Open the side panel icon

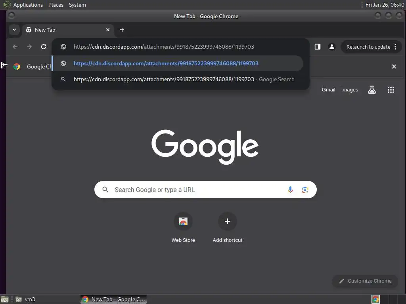[318, 47]
